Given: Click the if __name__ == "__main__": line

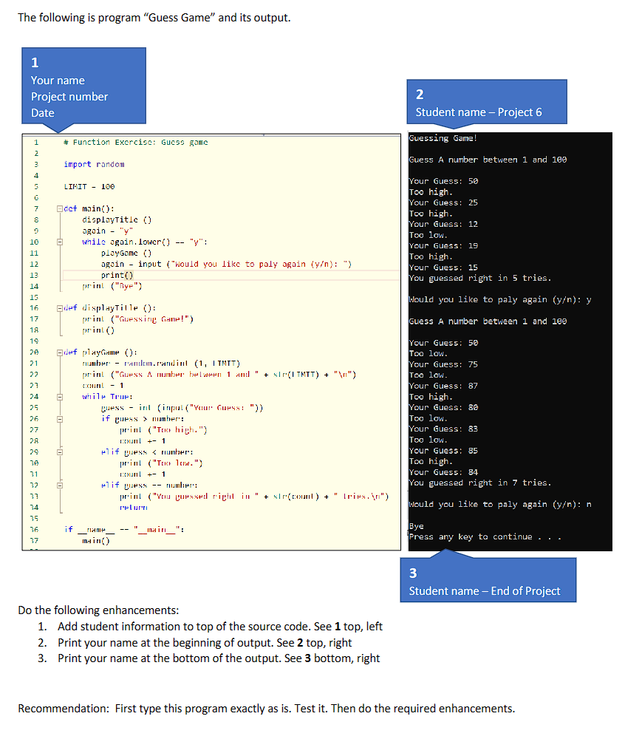Looking at the screenshot, I should coord(124,530).
